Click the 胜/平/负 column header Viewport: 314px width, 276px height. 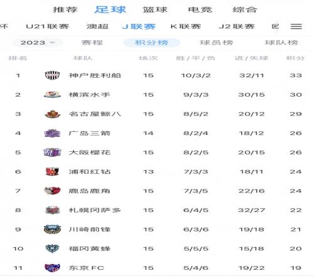(195, 58)
